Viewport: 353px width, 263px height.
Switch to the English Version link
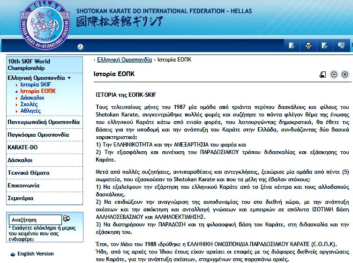[x=35, y=254]
